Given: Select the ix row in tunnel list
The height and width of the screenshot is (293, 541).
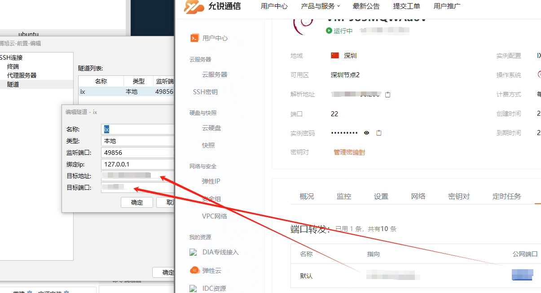Looking at the screenshot, I should click(x=126, y=92).
